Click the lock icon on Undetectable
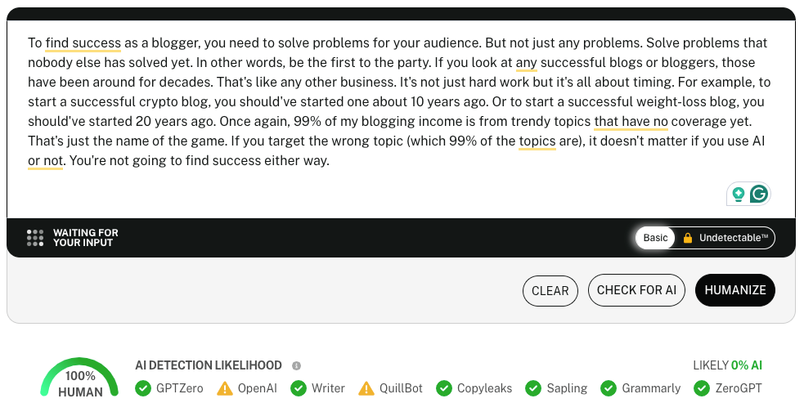Screen dimensions: 804x403 pos(688,238)
